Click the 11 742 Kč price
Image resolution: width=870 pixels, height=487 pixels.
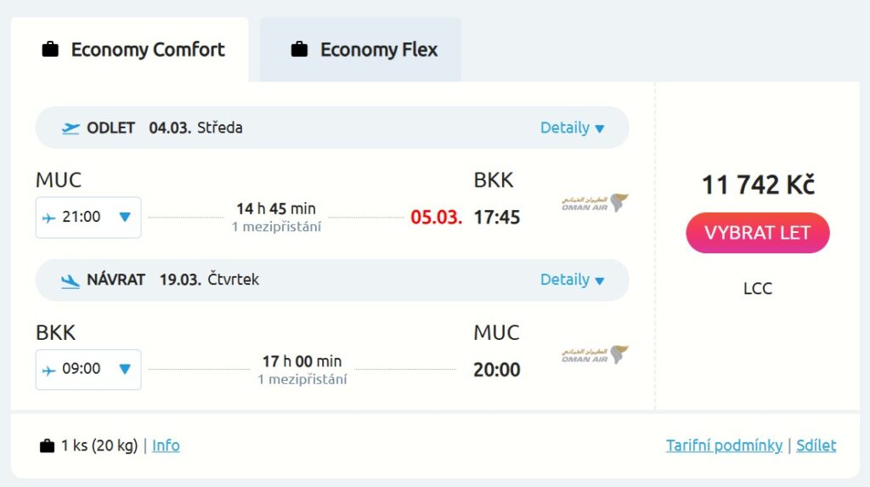pyautogui.click(x=758, y=184)
